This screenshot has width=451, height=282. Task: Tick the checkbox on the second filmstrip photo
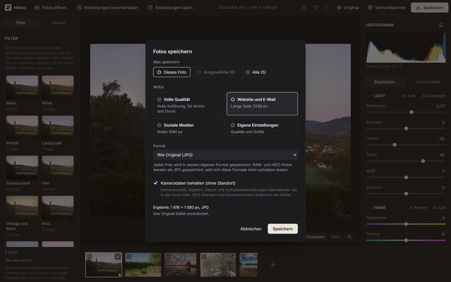tap(129, 257)
